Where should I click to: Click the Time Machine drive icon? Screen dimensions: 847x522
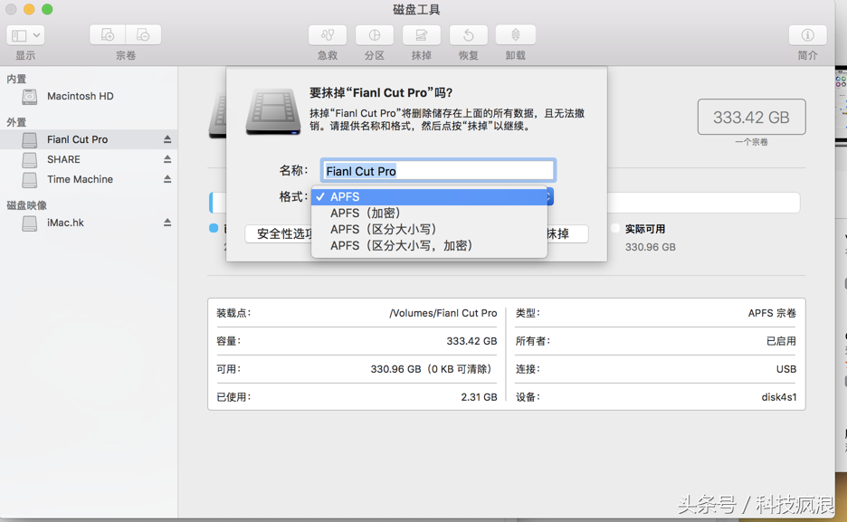[30, 180]
